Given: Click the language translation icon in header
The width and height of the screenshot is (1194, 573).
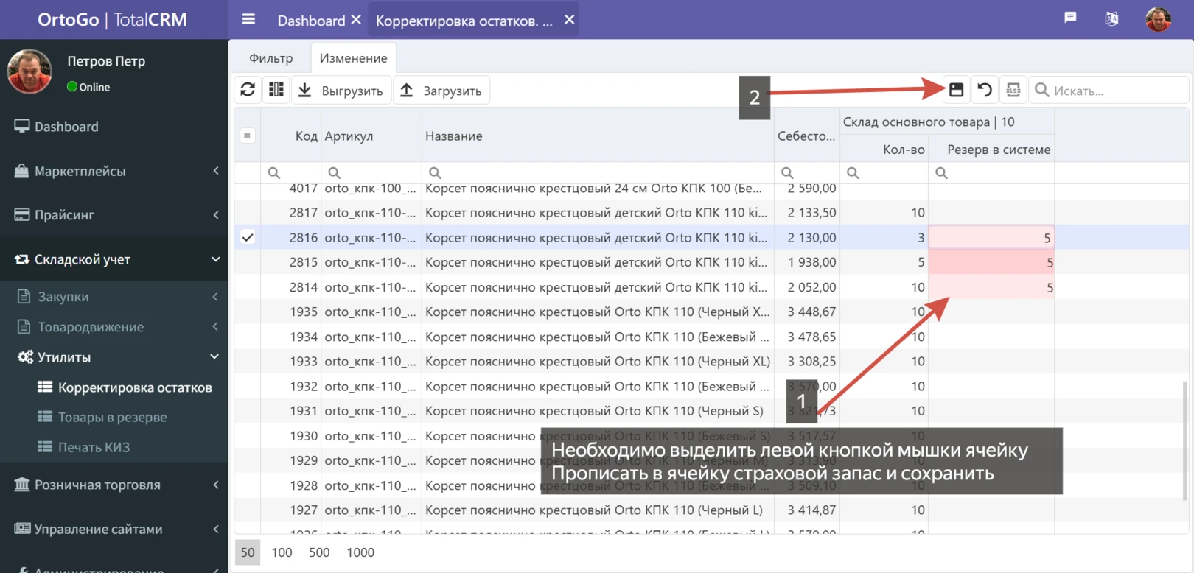Looking at the screenshot, I should (1111, 19).
